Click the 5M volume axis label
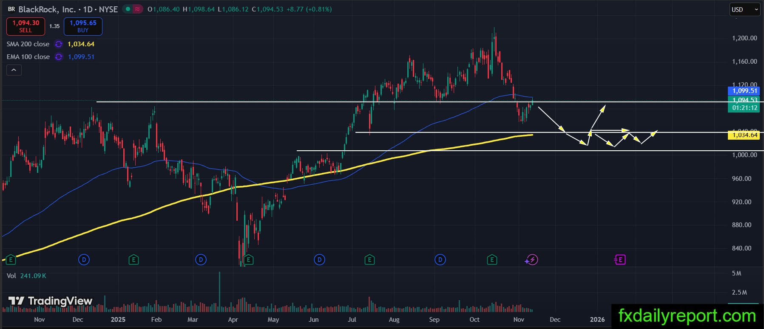This screenshot has width=764, height=329. coord(736,273)
